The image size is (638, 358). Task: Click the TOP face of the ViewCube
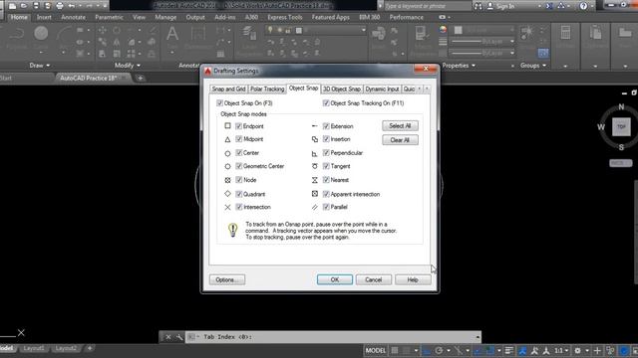pos(621,127)
